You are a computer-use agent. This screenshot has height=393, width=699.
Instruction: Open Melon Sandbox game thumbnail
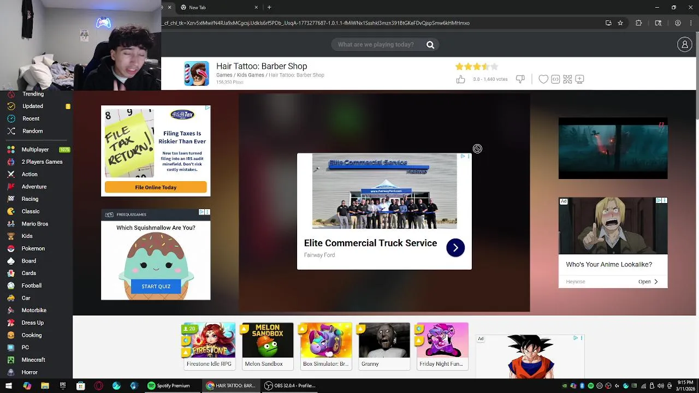(268, 346)
